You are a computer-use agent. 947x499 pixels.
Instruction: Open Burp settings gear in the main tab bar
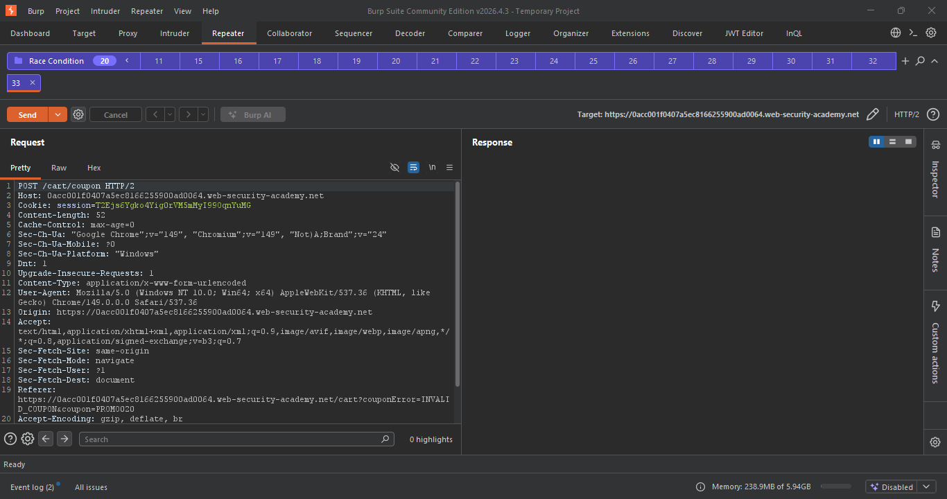tap(931, 33)
